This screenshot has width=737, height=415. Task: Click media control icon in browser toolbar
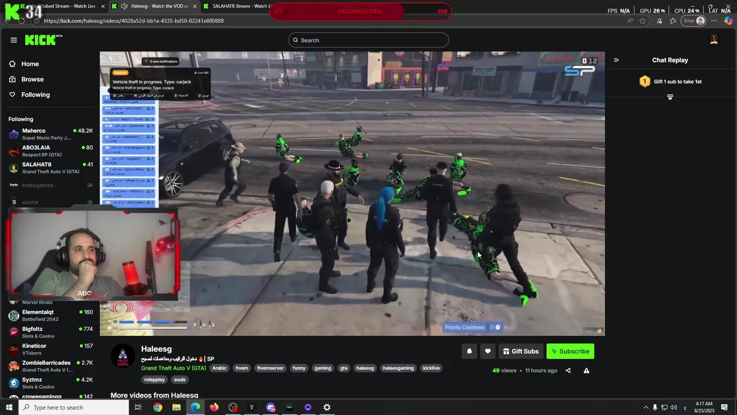[x=659, y=21]
